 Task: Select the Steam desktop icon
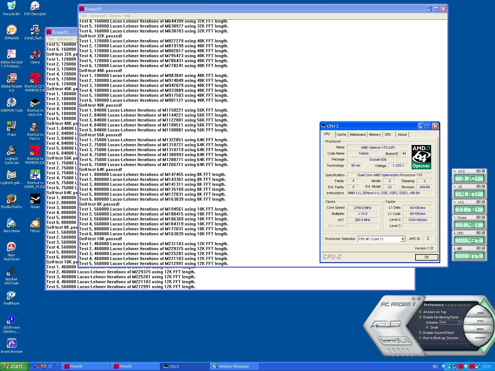35,201
